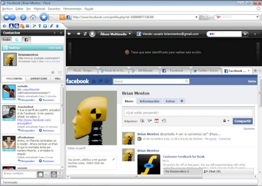This screenshot has height=186, width=262.
Task: Show only Facebook contacts tab
Action: (x=26, y=40)
